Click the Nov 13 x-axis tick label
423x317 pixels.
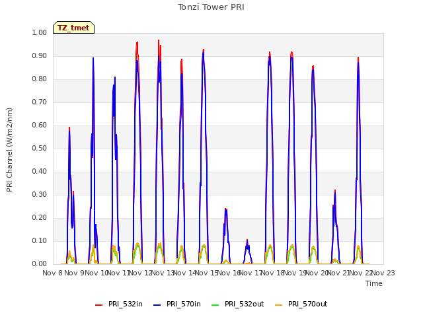pyautogui.click(x=163, y=273)
